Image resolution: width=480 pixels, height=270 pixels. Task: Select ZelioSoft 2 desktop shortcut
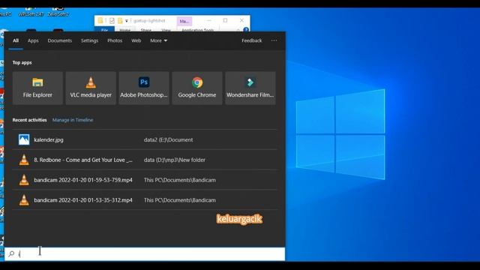tap(58, 12)
